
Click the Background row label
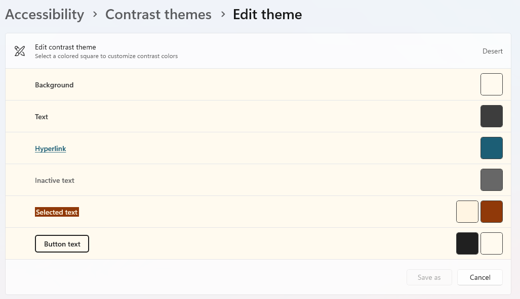pos(54,85)
